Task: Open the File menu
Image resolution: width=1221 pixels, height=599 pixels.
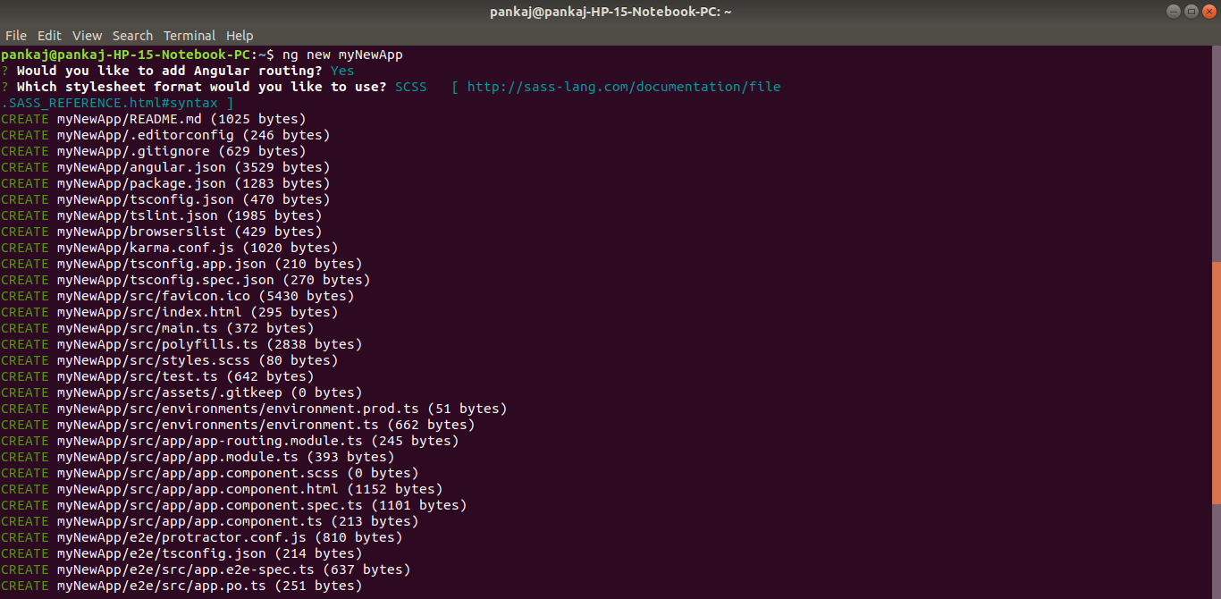Action: (x=15, y=36)
